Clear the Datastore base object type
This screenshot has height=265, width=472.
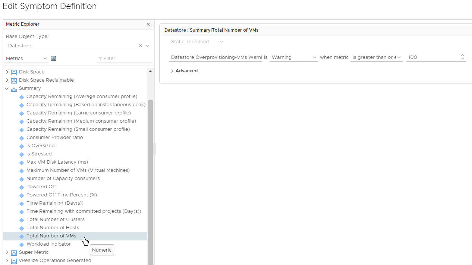(141, 46)
